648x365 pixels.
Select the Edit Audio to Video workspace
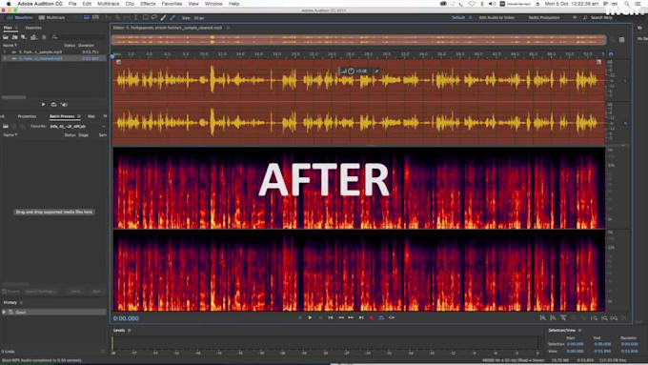(496, 18)
